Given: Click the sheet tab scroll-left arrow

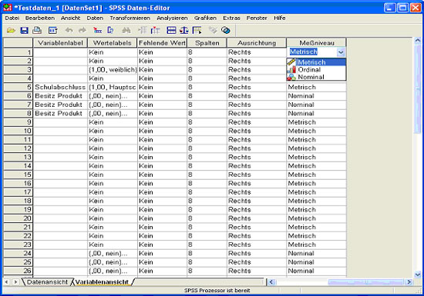Looking at the screenshot, I should click(7, 282).
